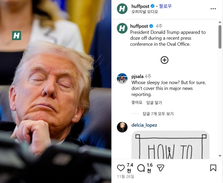Load more comments with plus circle
This screenshot has width=223, height=183.
click(164, 60)
